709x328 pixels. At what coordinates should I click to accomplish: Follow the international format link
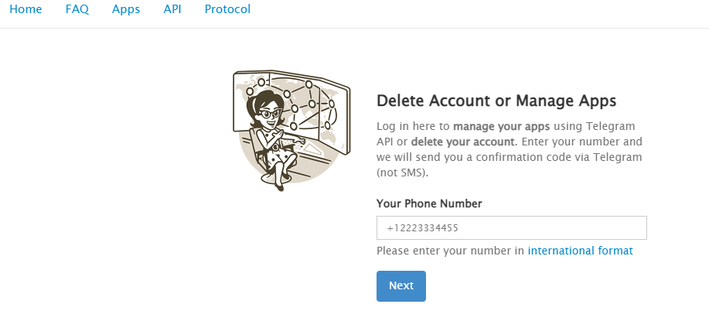click(580, 251)
